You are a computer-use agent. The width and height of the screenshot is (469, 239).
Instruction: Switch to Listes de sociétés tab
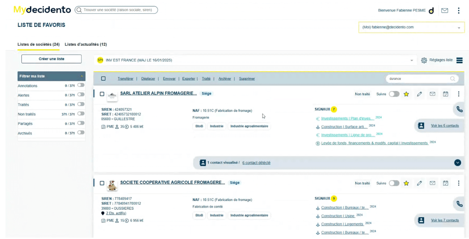[39, 45]
